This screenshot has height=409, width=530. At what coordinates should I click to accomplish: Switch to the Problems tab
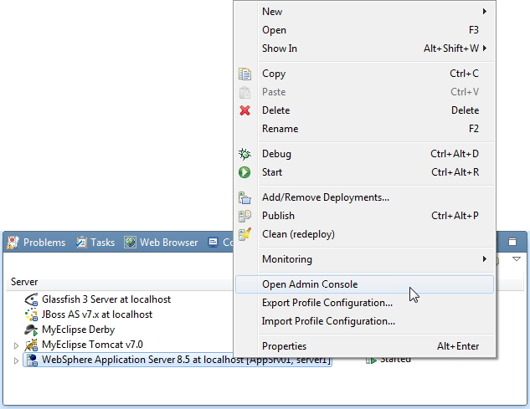[x=37, y=243]
